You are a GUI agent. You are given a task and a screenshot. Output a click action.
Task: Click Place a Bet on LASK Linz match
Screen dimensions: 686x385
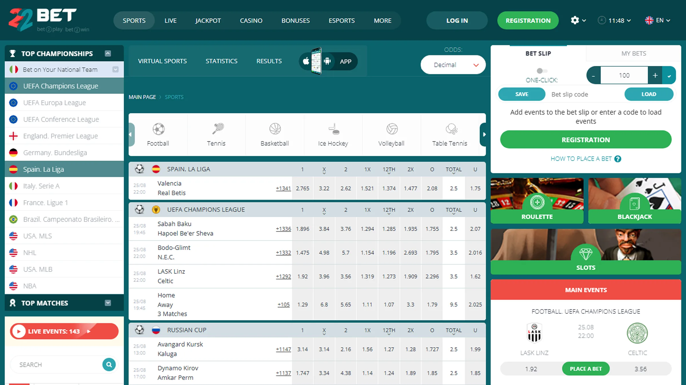tap(586, 369)
